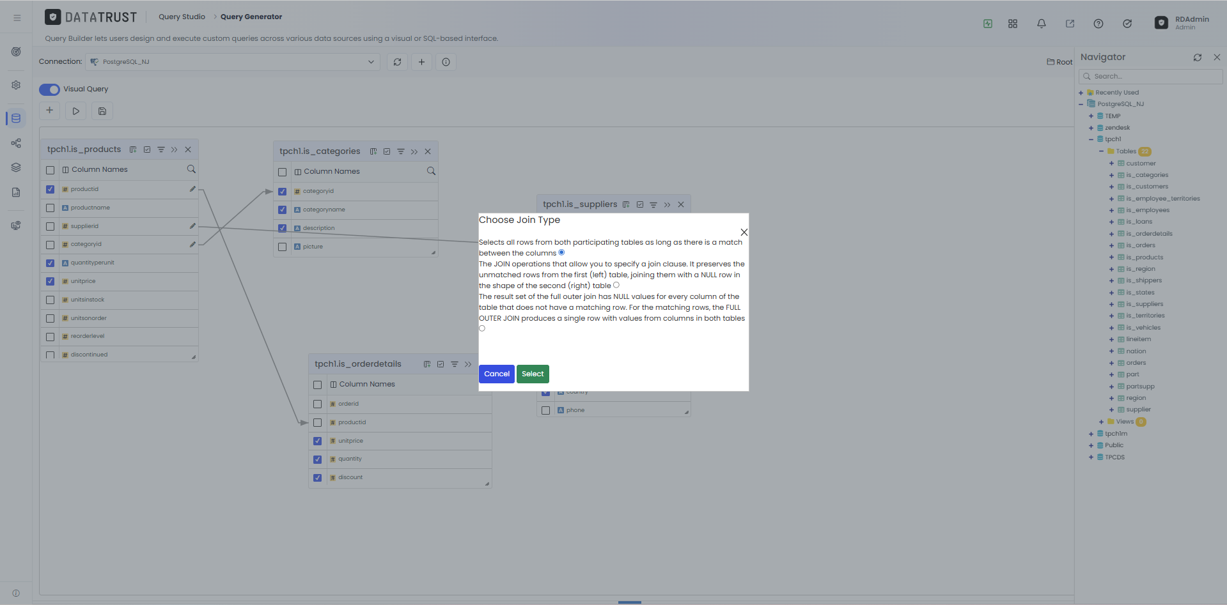Open the RDAdmin user profile

tap(1182, 22)
